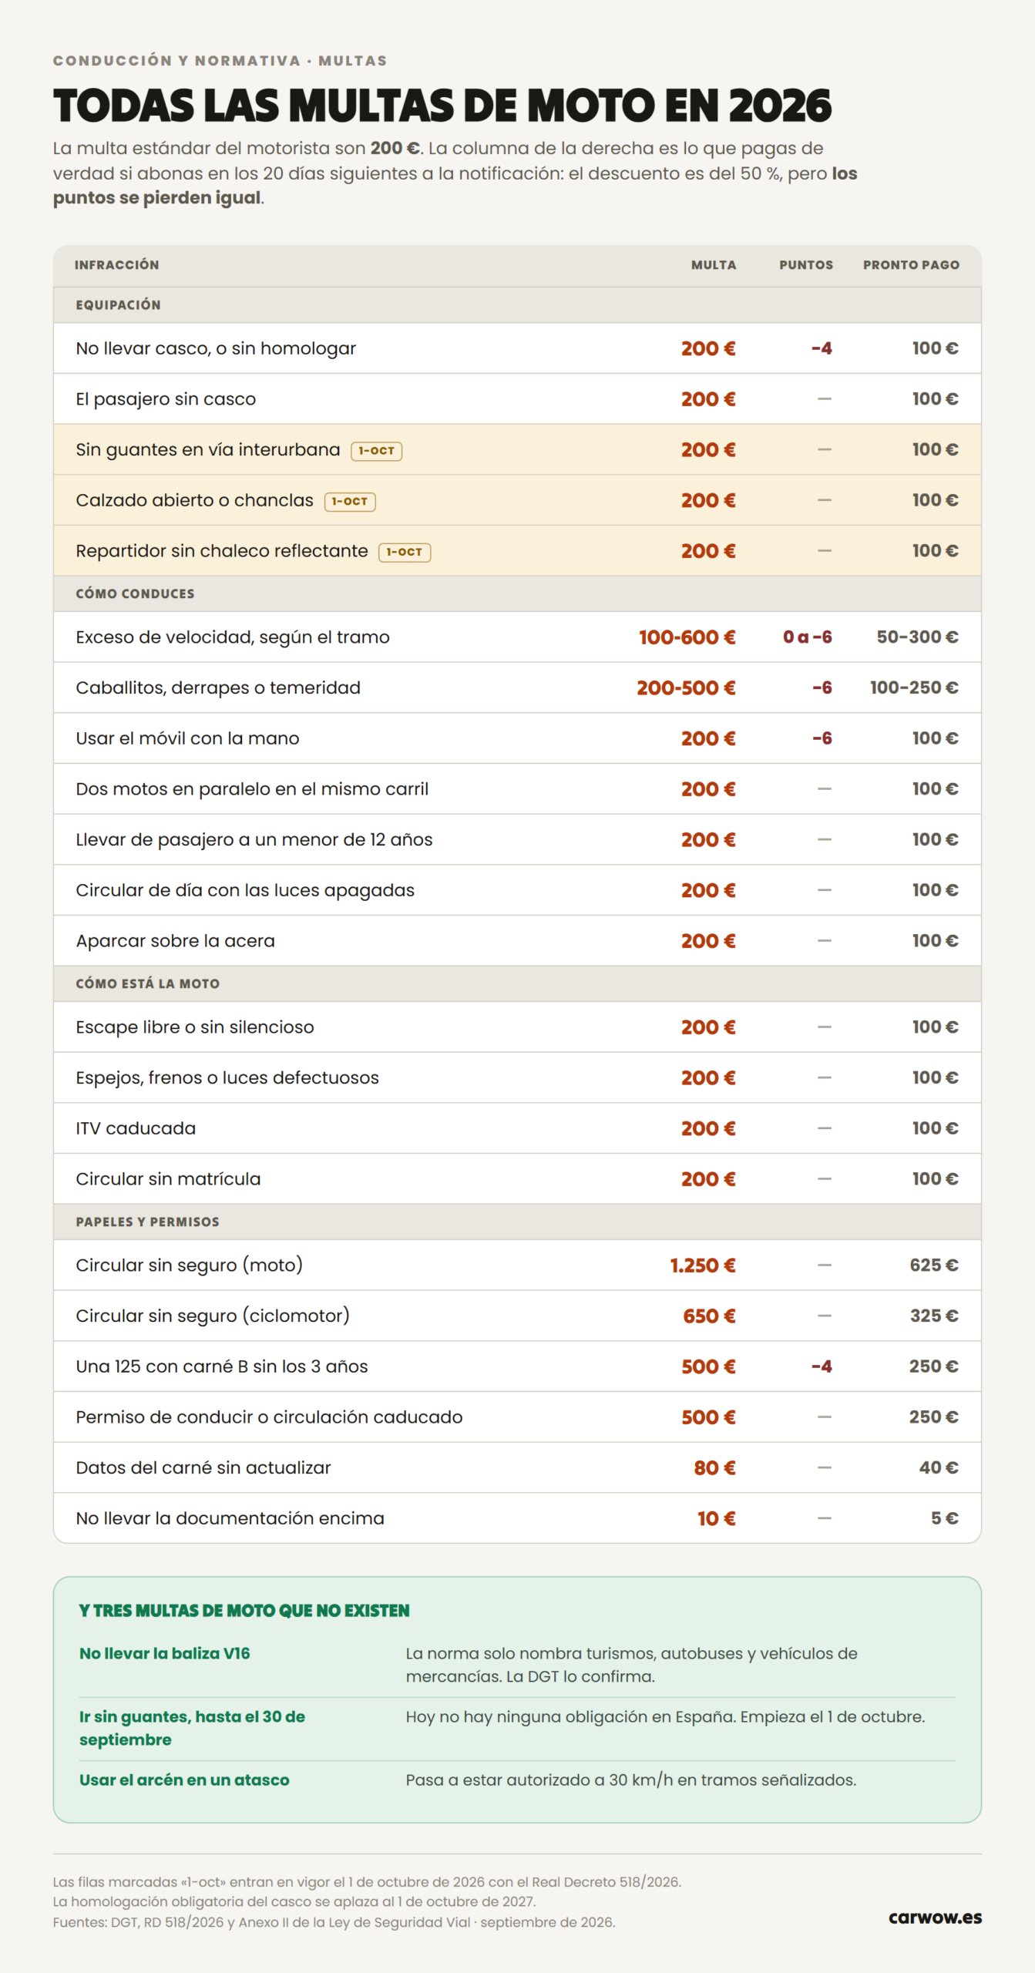Click "Circular sin seguro (ciclomotor)"
The image size is (1035, 1973).
pyautogui.click(x=213, y=1316)
